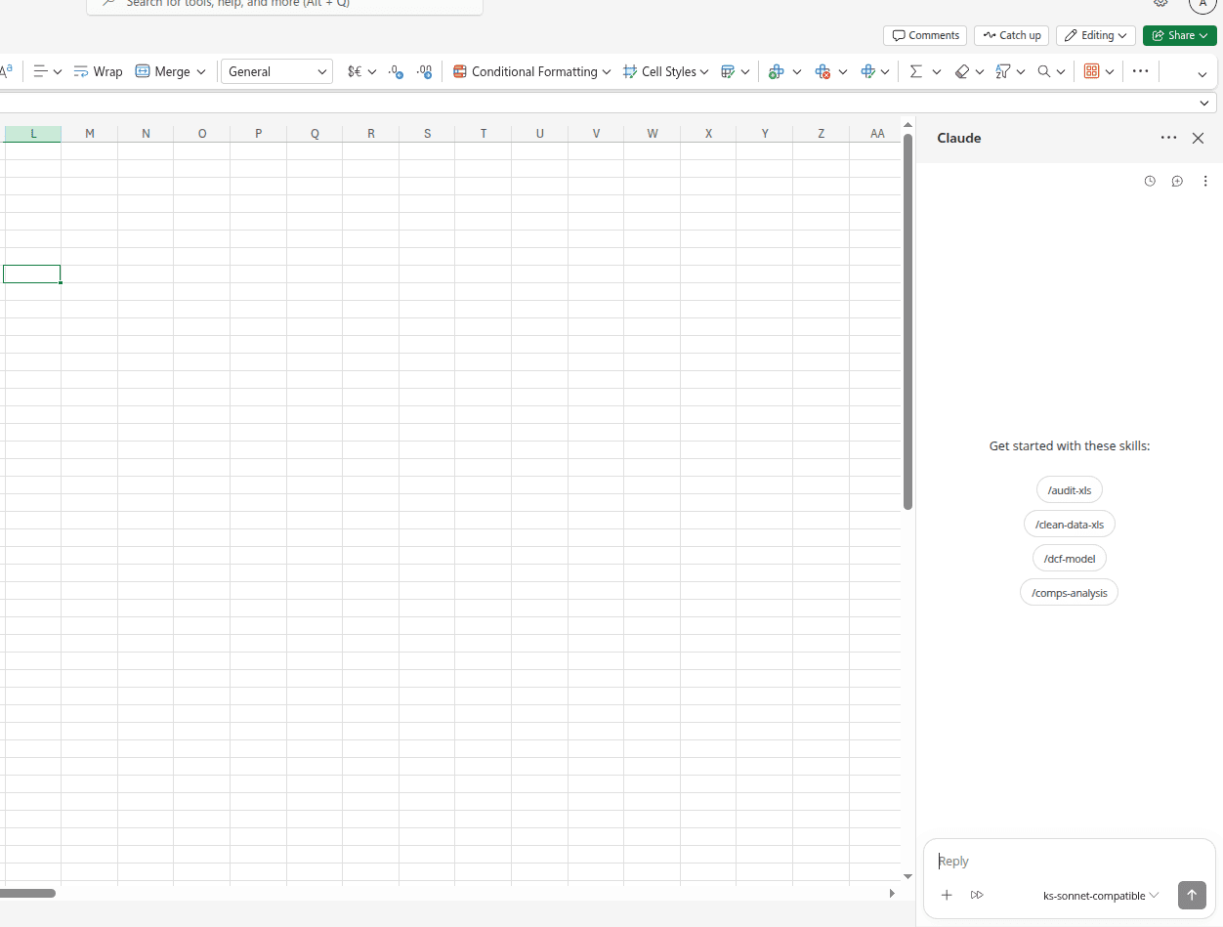Select column L header
1223x927 pixels.
(x=33, y=134)
